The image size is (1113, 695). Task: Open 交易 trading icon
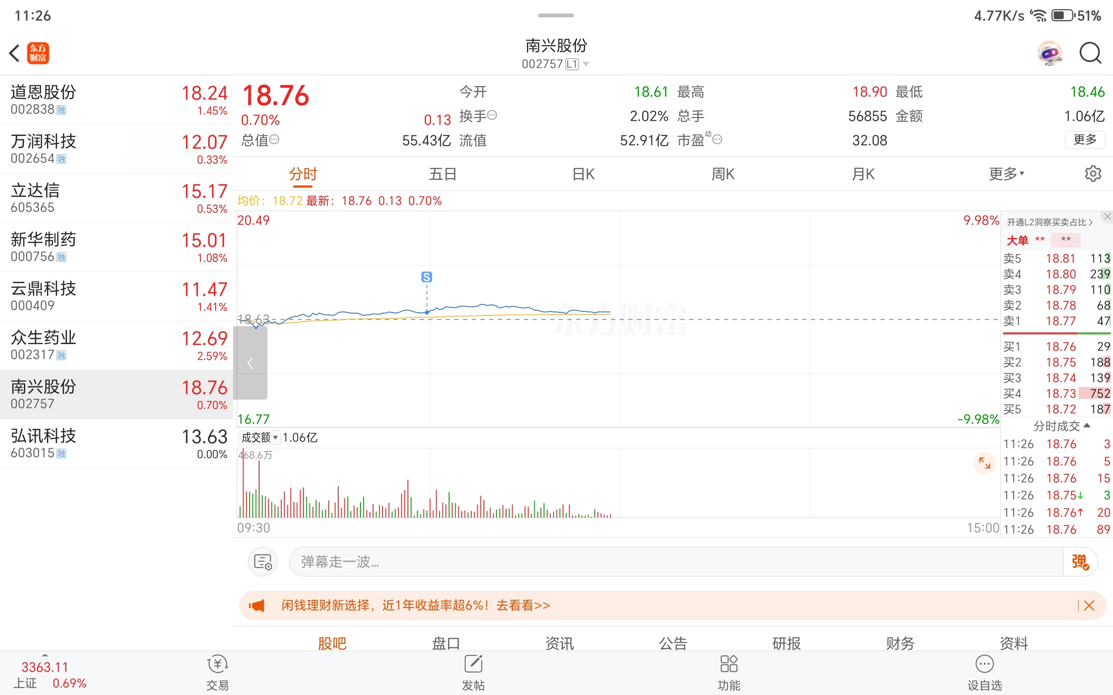tap(217, 673)
